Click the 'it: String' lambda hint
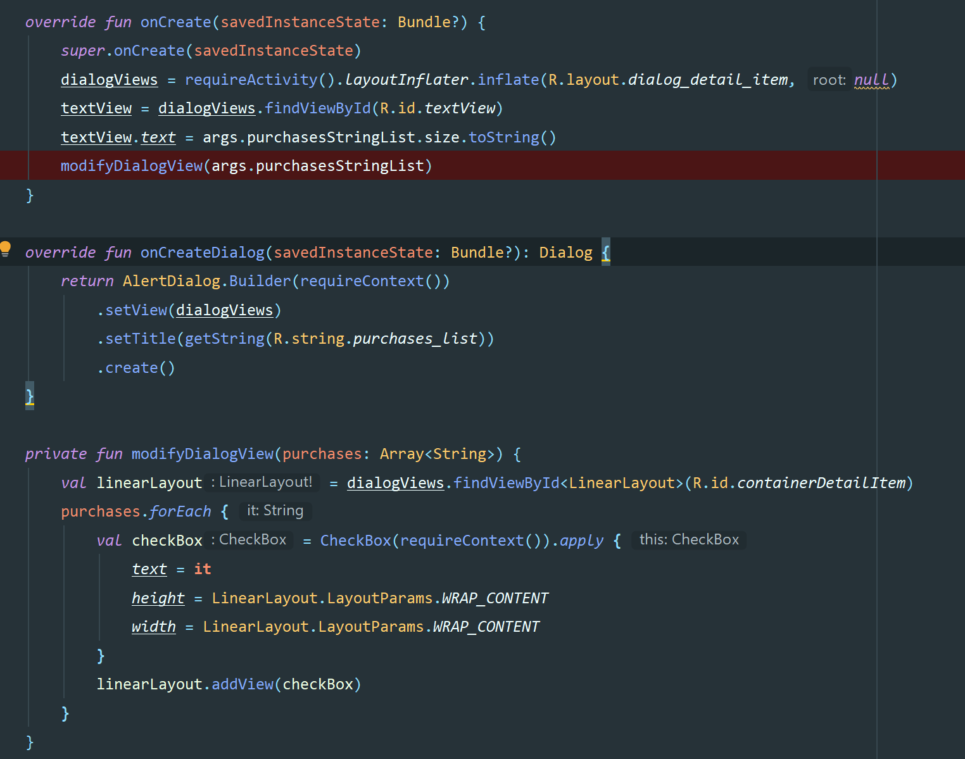965x759 pixels. click(x=275, y=511)
